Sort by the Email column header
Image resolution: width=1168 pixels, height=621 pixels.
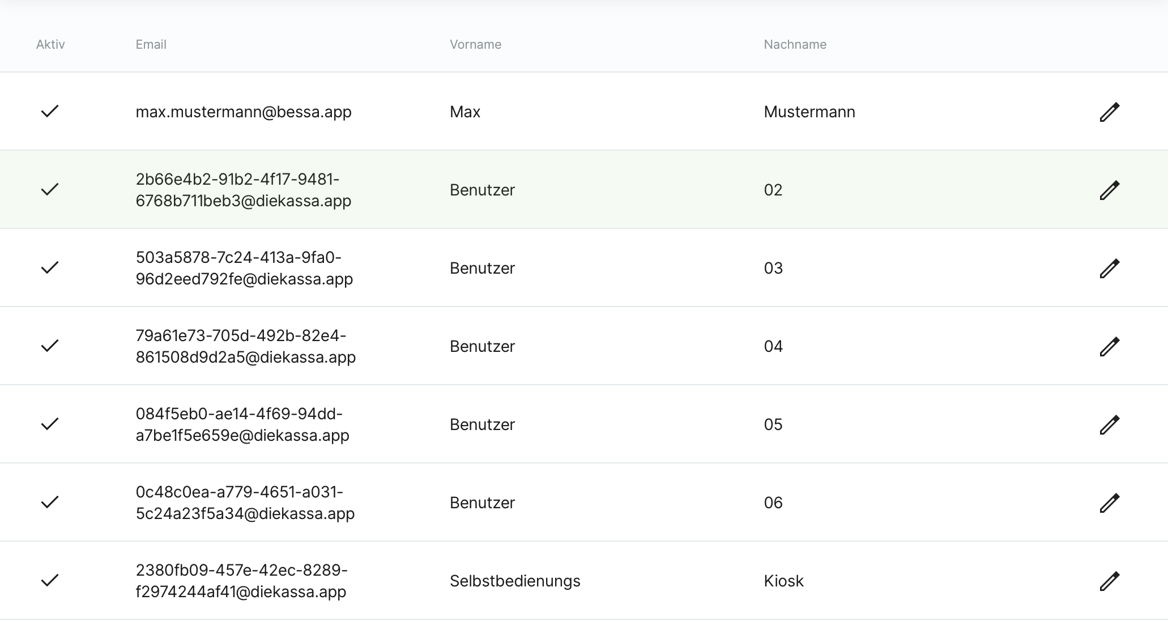click(x=151, y=44)
